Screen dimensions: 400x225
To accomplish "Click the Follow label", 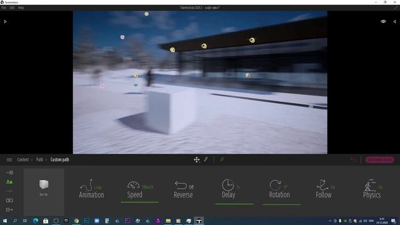I will tap(324, 195).
